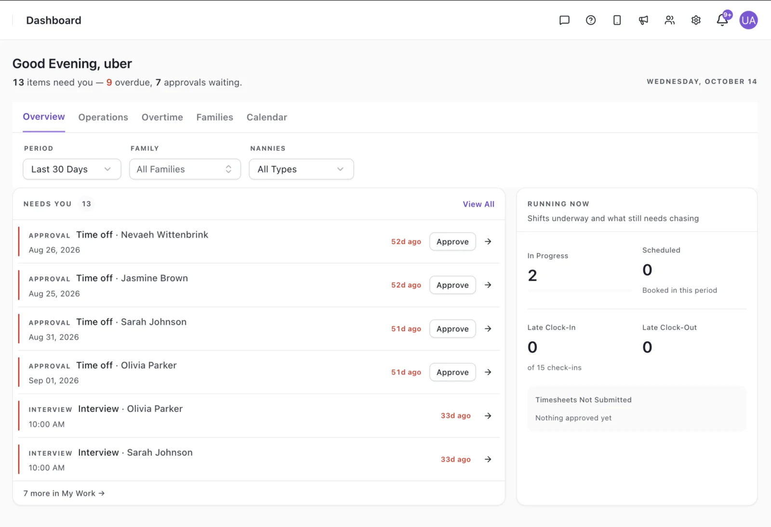Expand the All Types nannies dropdown
Screen dimensions: 771x527
[301, 169]
